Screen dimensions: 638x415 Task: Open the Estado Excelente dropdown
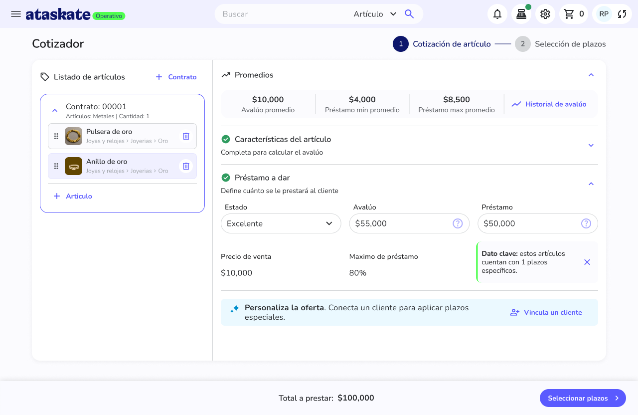tap(281, 223)
